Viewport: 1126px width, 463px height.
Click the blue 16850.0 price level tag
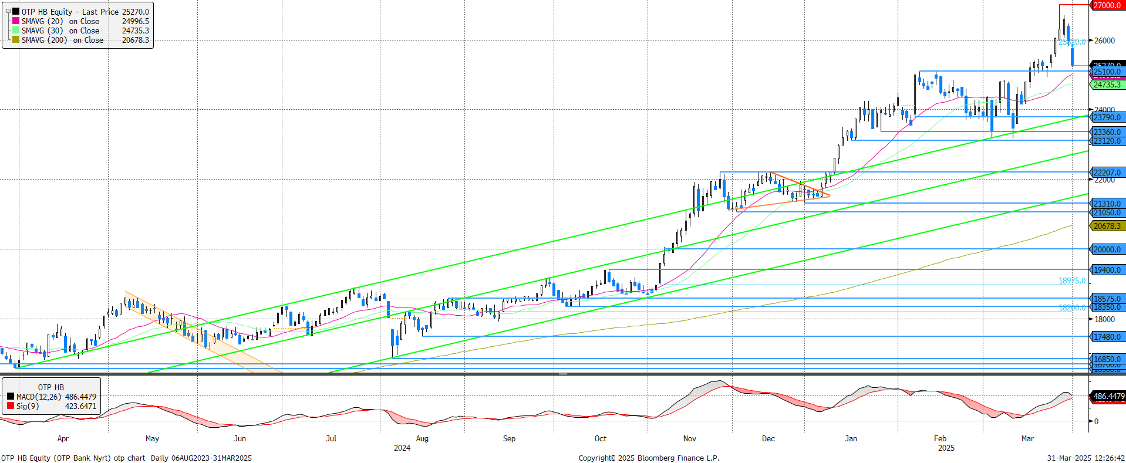pos(1107,359)
